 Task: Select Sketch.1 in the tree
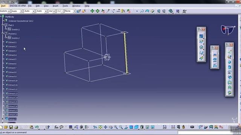tap(15, 29)
